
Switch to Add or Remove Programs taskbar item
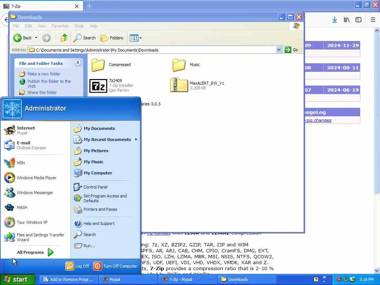click(68, 280)
